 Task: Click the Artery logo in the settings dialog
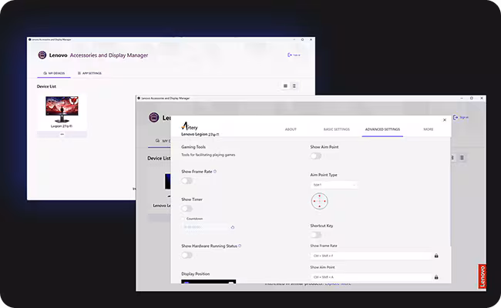(191, 128)
